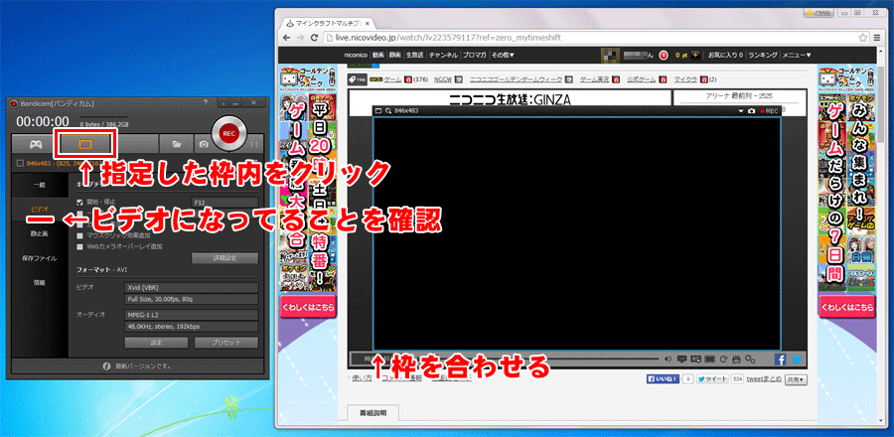
Task: Click the Chrome address bar URL
Action: [449, 38]
